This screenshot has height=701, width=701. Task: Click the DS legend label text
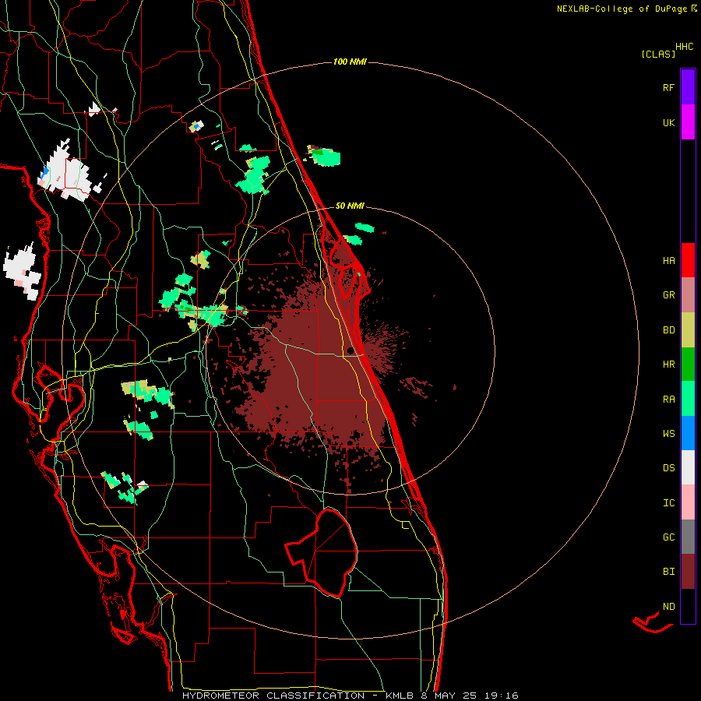[x=668, y=468]
